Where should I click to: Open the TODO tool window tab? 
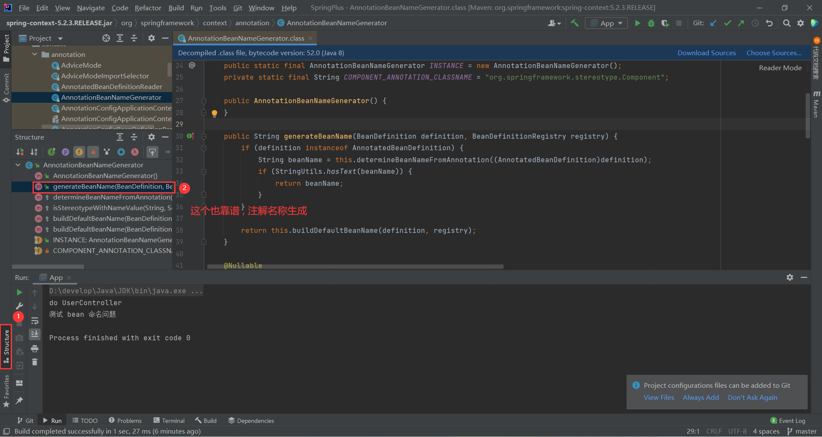pyautogui.click(x=85, y=421)
